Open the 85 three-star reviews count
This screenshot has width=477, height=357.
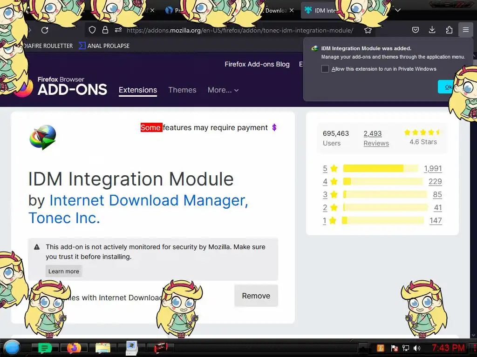click(437, 195)
